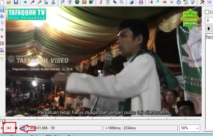The image size is (213, 136).
Task: Click the video frame display
Action: 104,61
